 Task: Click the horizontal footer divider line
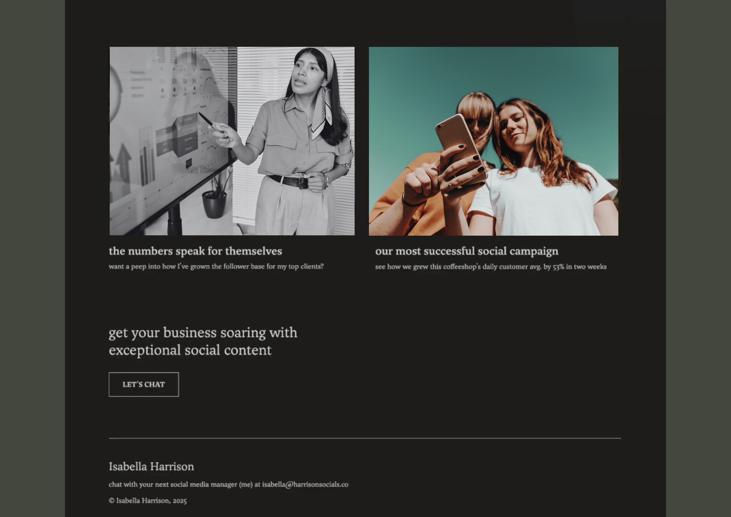coord(365,438)
